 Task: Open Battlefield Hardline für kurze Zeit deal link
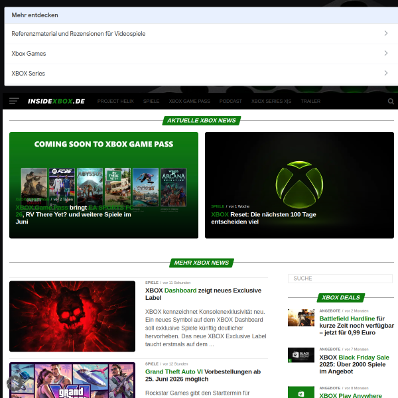pos(356,326)
